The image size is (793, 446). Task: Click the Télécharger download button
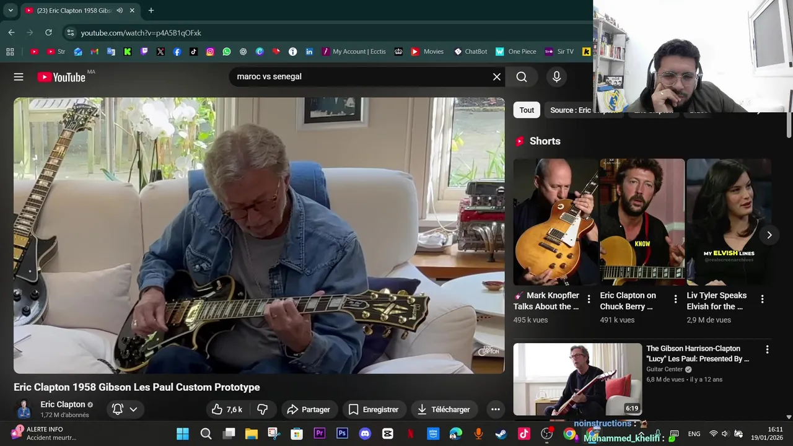point(444,409)
